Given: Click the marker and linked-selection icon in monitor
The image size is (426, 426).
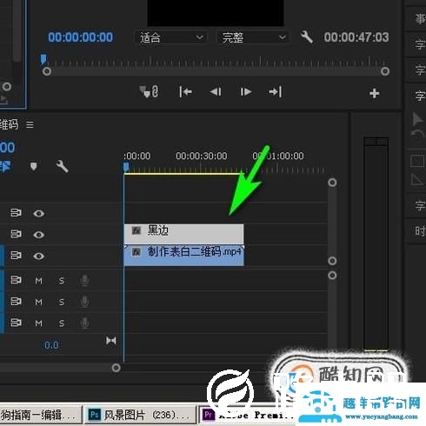Looking at the screenshot, I should (149, 91).
